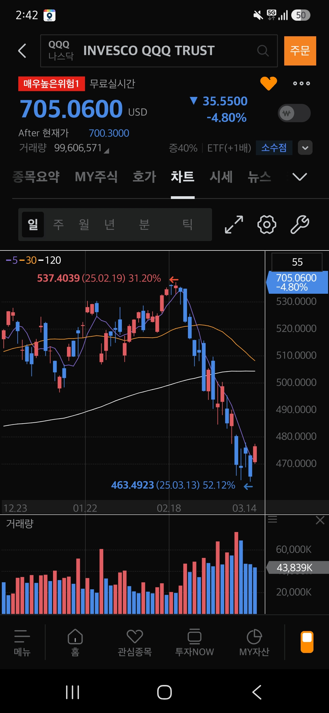Tap the 매우높은위험1 risk badge
329x713 pixels.
[51, 84]
